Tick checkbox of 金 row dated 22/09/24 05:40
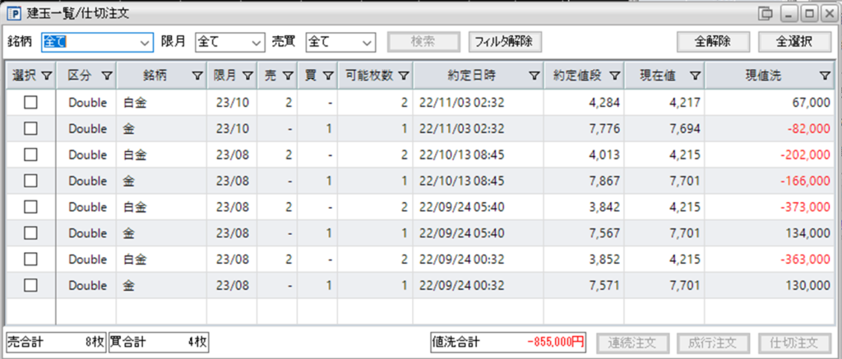 pyautogui.click(x=30, y=232)
